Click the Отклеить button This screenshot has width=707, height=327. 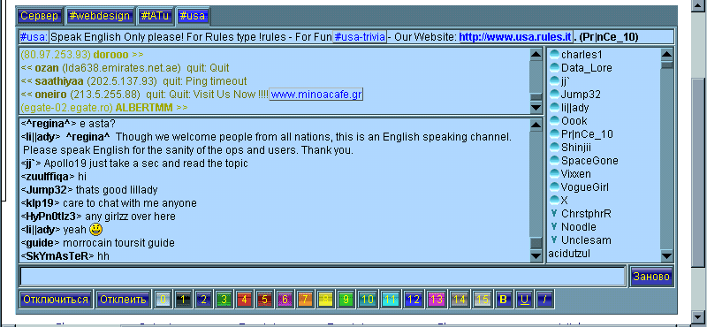tap(123, 300)
